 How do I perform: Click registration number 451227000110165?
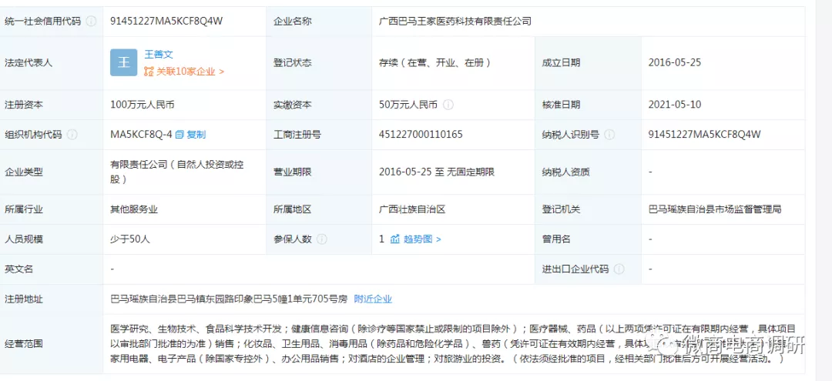click(421, 135)
